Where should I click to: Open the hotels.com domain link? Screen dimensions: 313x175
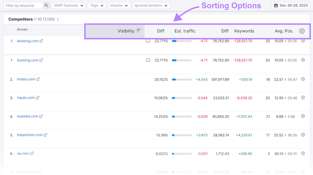pos(26,79)
